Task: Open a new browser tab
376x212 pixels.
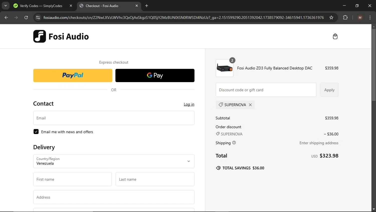Action: click(x=147, y=6)
